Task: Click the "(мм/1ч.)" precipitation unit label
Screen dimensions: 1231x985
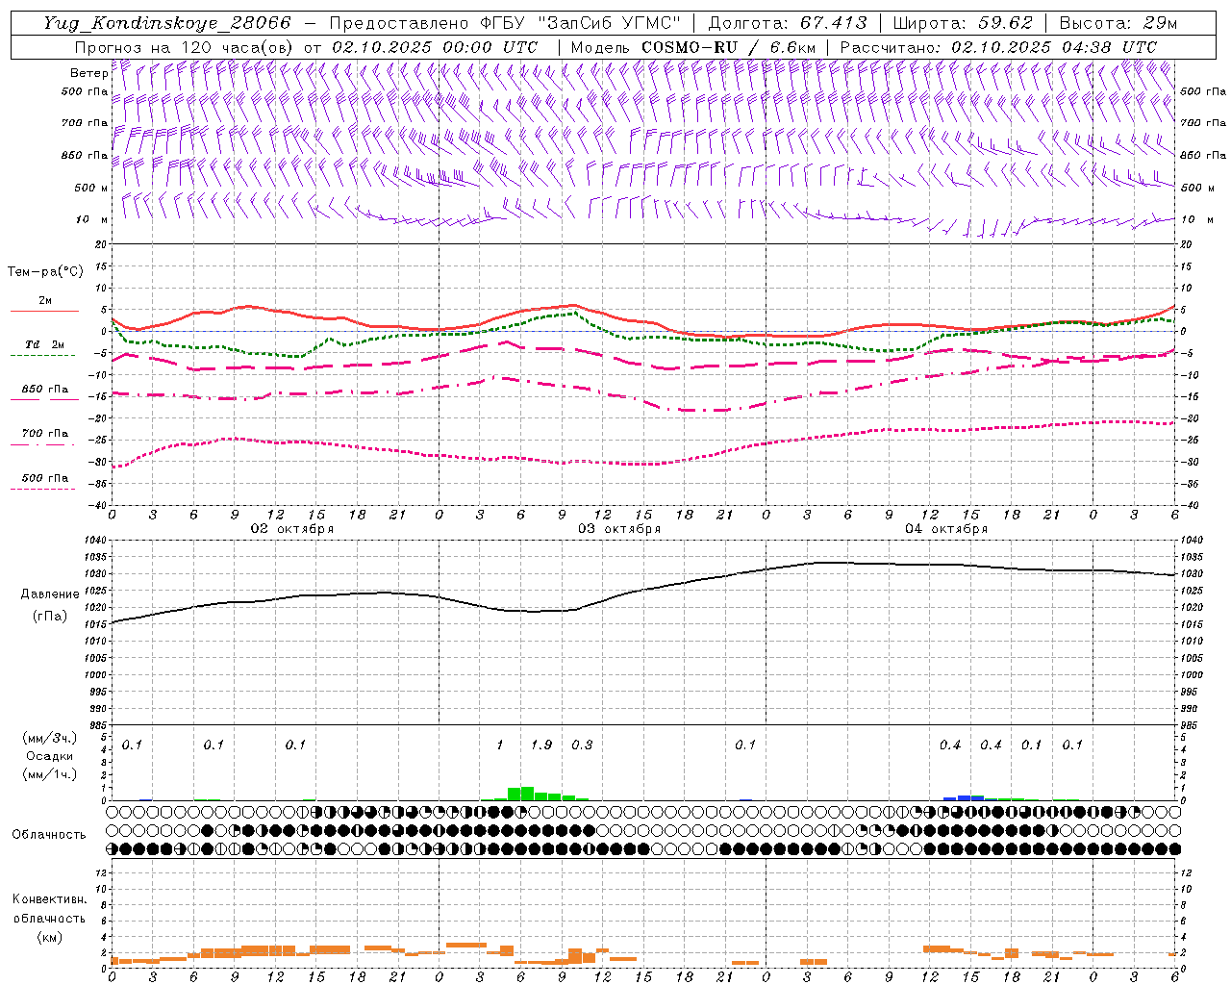Action: [49, 774]
